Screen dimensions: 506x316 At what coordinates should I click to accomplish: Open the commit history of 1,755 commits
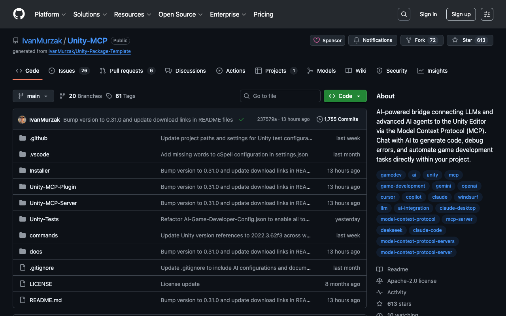tap(337, 119)
